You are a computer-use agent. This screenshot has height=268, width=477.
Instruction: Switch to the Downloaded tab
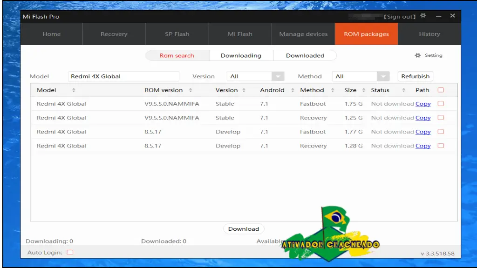pos(305,55)
